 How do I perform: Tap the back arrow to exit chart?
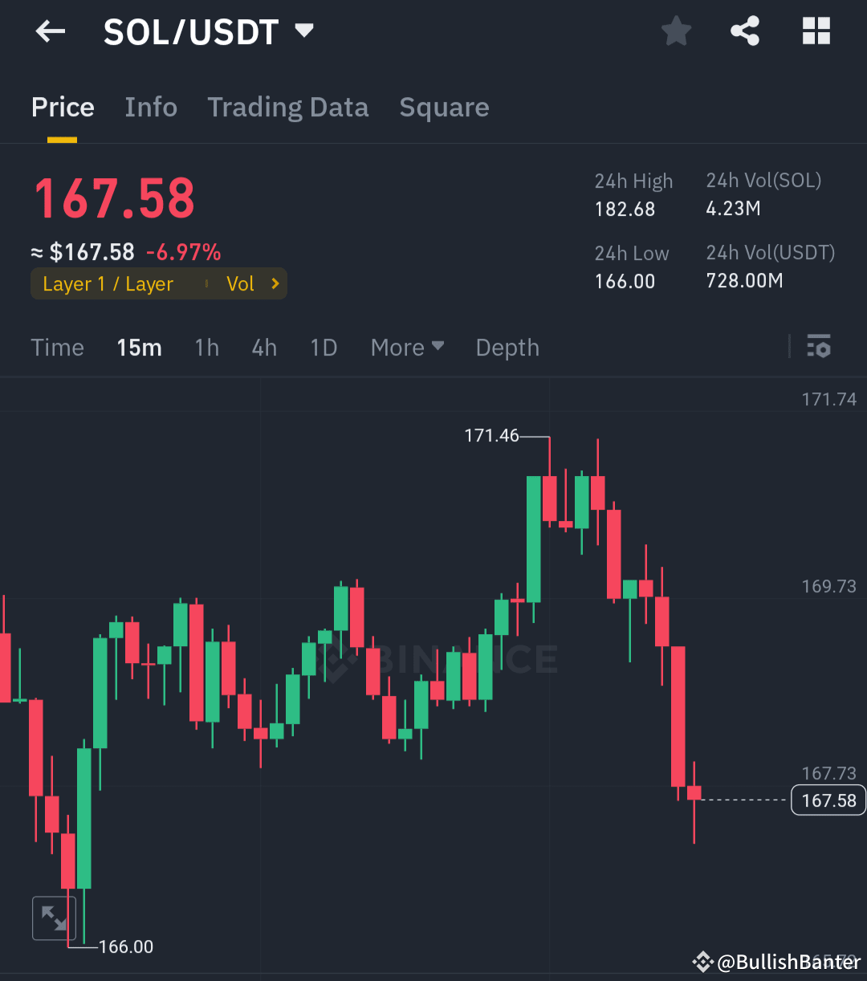pyautogui.click(x=50, y=31)
